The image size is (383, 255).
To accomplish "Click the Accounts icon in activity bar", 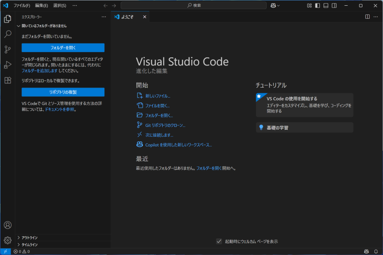I will 7,225.
